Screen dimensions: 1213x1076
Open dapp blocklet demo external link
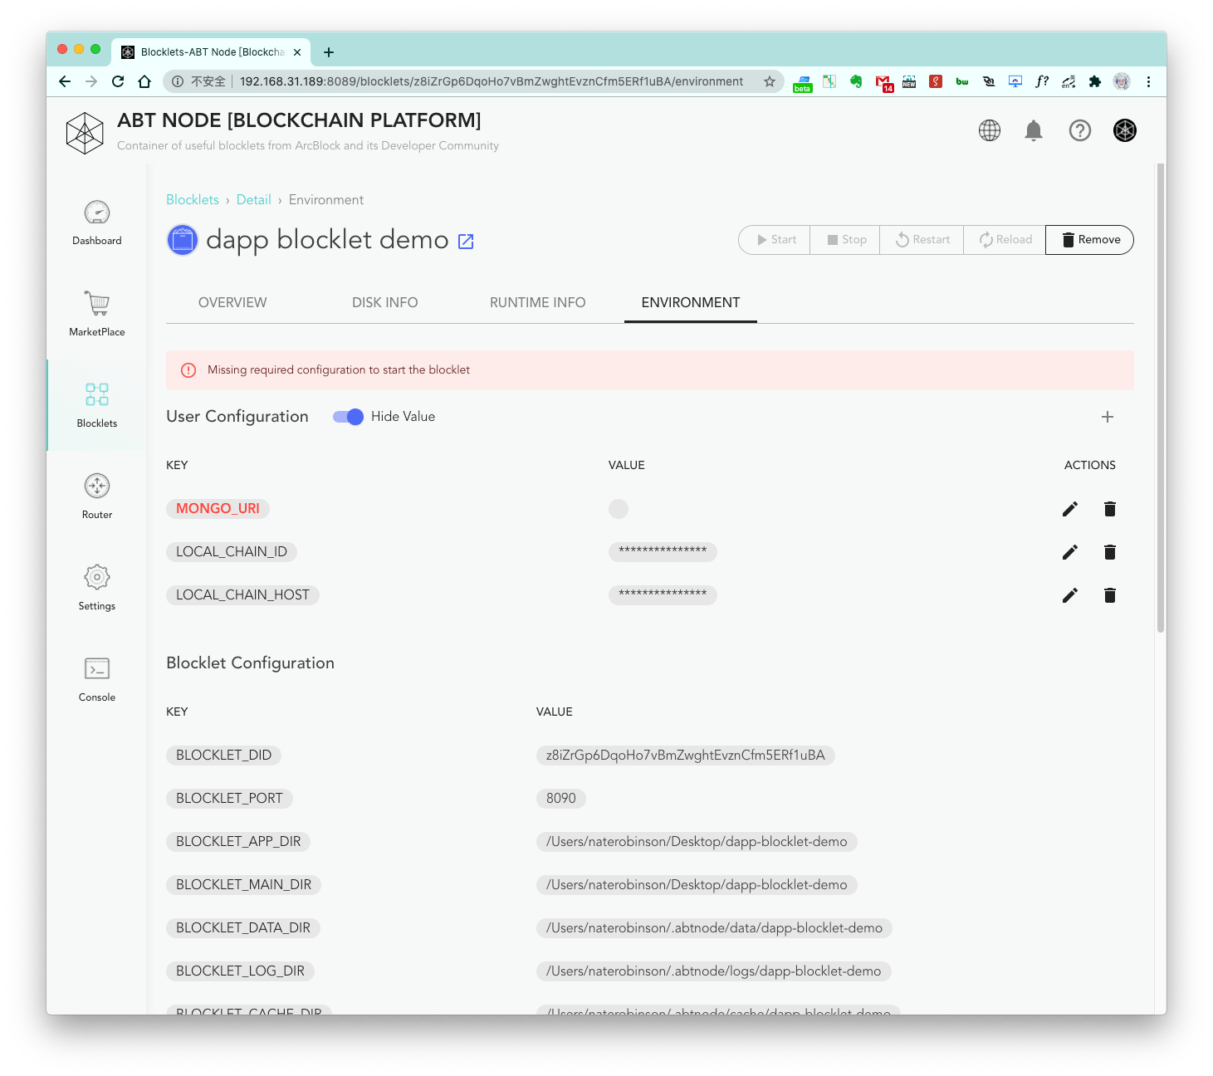click(x=466, y=241)
